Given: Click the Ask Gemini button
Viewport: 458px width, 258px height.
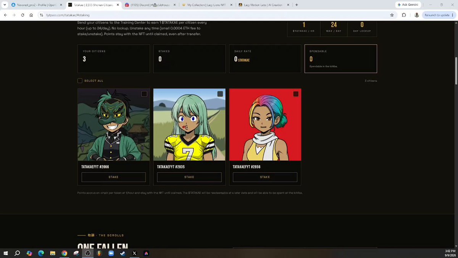Looking at the screenshot, I should coord(408,5).
